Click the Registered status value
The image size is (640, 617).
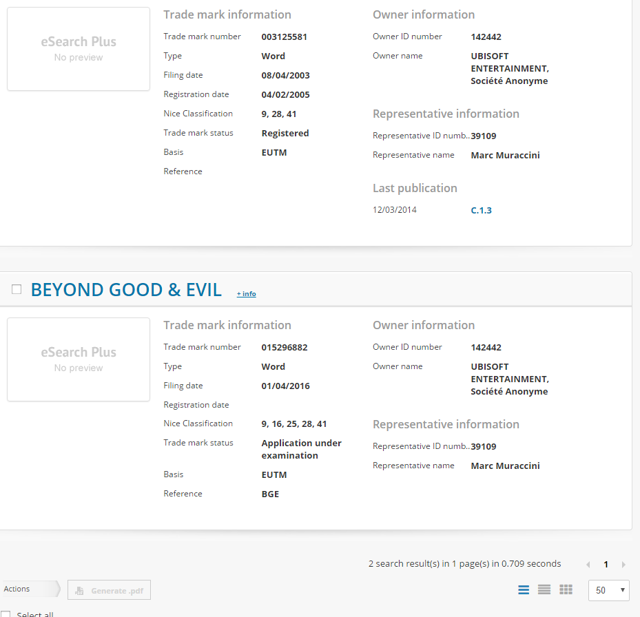[x=285, y=134]
